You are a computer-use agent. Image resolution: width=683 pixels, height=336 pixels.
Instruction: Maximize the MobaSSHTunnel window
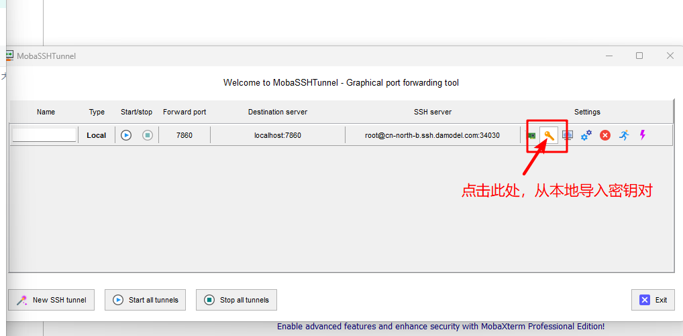click(x=639, y=56)
